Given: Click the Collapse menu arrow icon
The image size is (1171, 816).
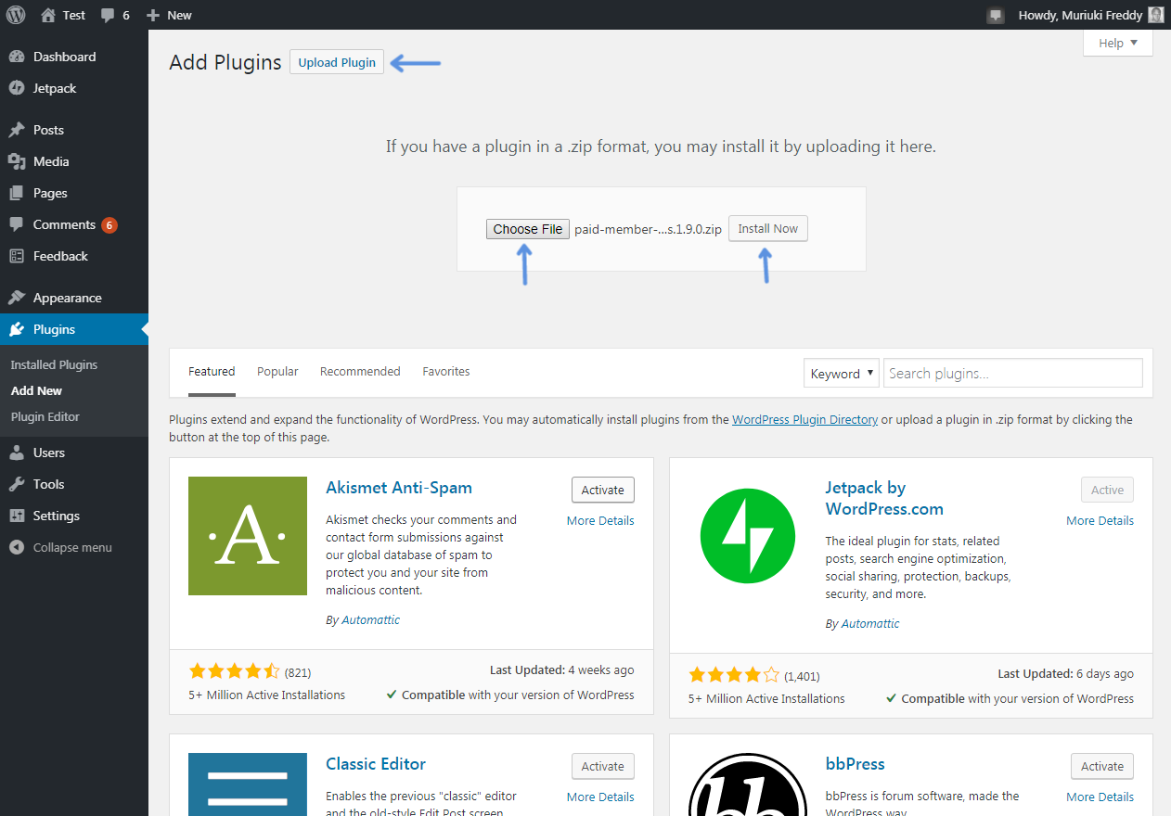Looking at the screenshot, I should [17, 547].
